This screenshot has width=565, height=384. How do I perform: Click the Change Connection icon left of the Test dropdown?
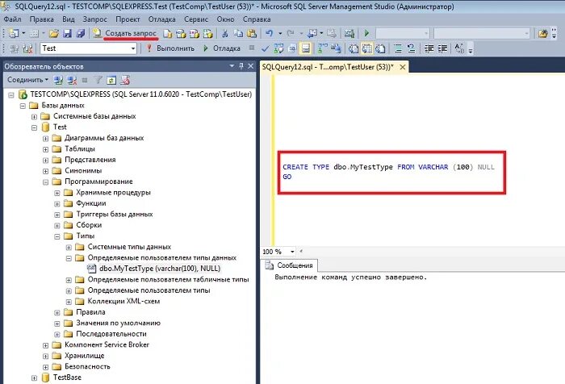click(27, 48)
